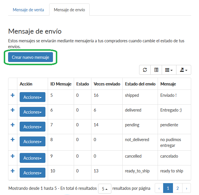The width and height of the screenshot is (199, 195).
Task: Click the plus icon for ready_to_ship row
Action: (x=12, y=171)
